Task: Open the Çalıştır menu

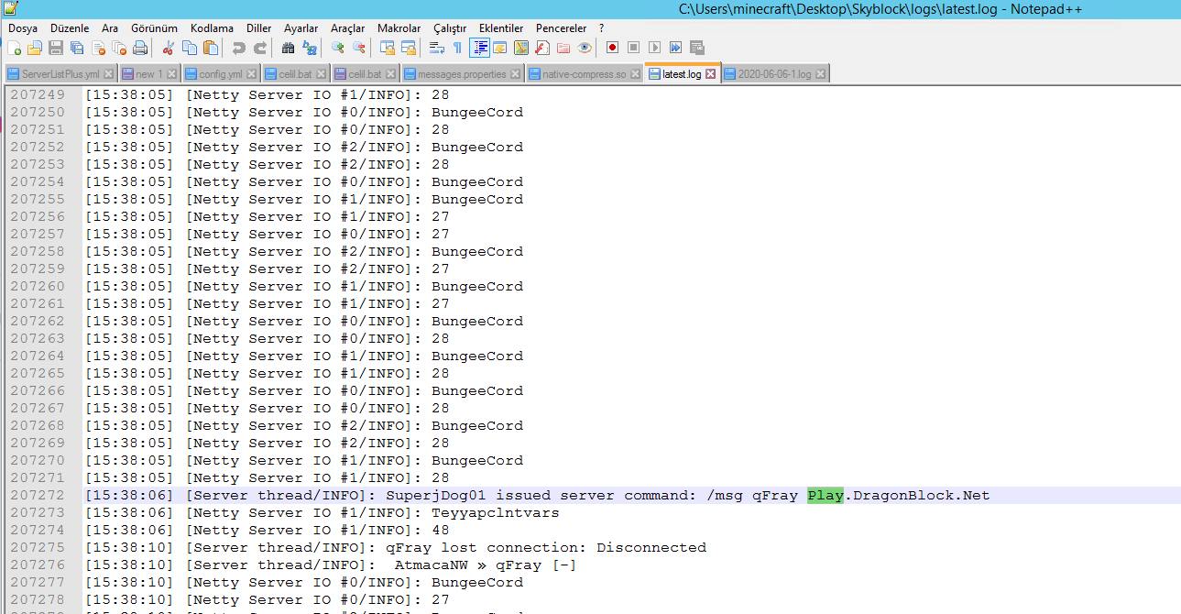Action: click(450, 28)
